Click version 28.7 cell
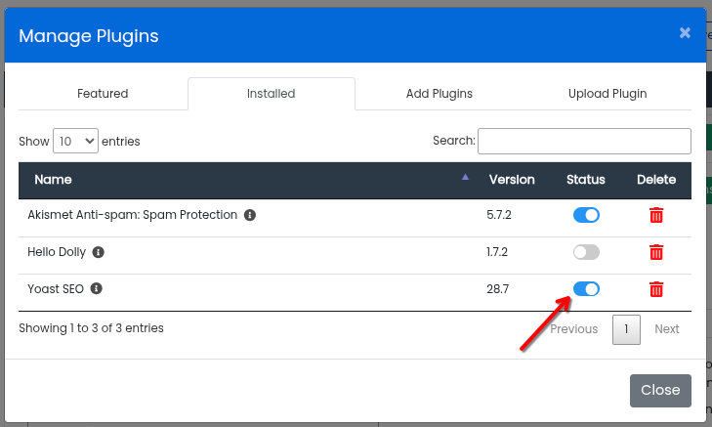This screenshot has width=712, height=427. click(498, 289)
